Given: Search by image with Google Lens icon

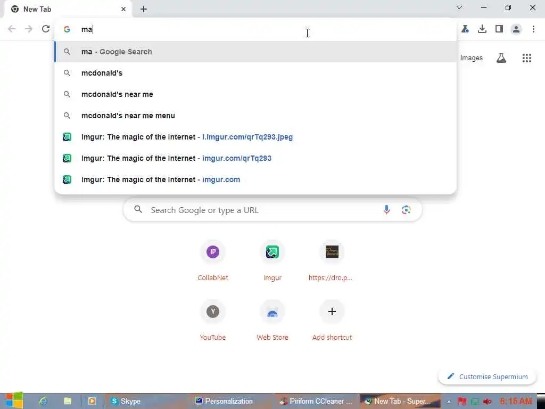Looking at the screenshot, I should tap(406, 210).
